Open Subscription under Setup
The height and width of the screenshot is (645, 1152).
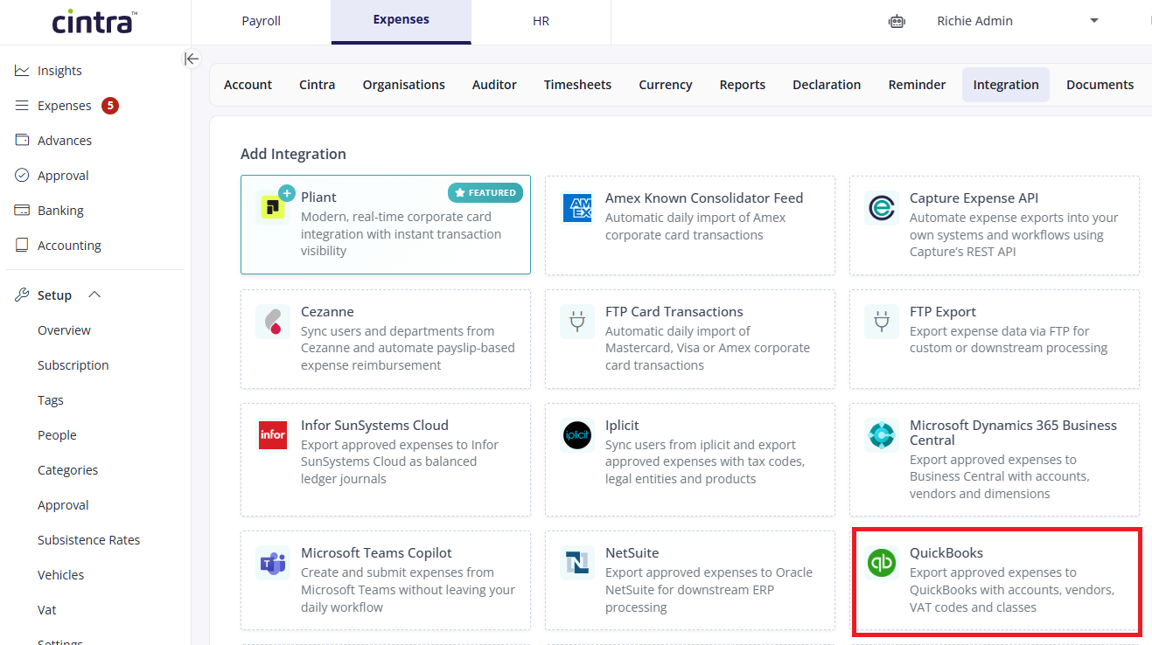(x=73, y=365)
